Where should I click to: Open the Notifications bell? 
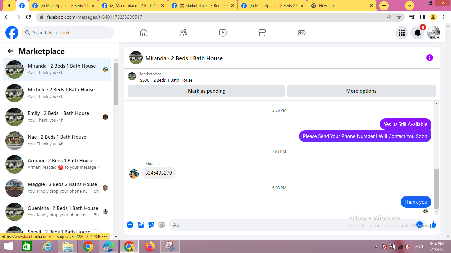tap(418, 33)
